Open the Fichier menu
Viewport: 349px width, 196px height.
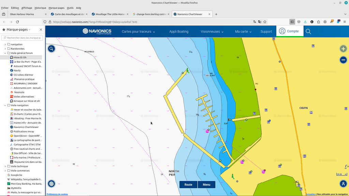click(x=5, y=8)
